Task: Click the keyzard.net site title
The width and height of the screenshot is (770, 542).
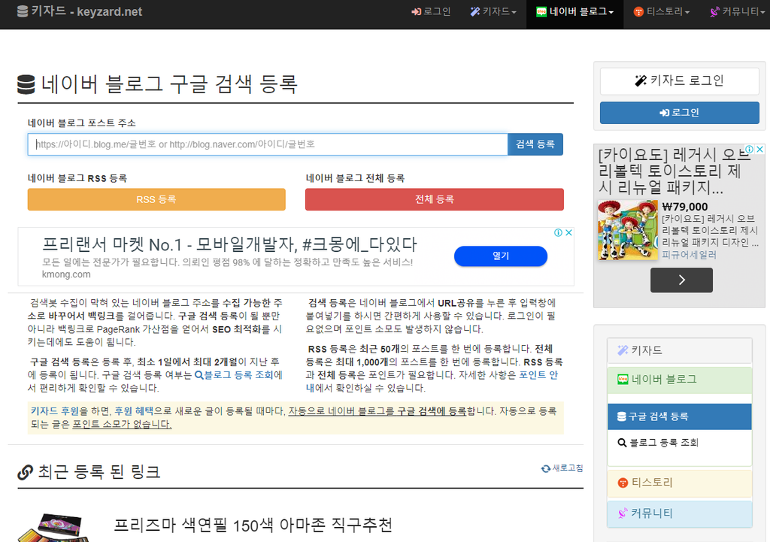Action: 80,11
